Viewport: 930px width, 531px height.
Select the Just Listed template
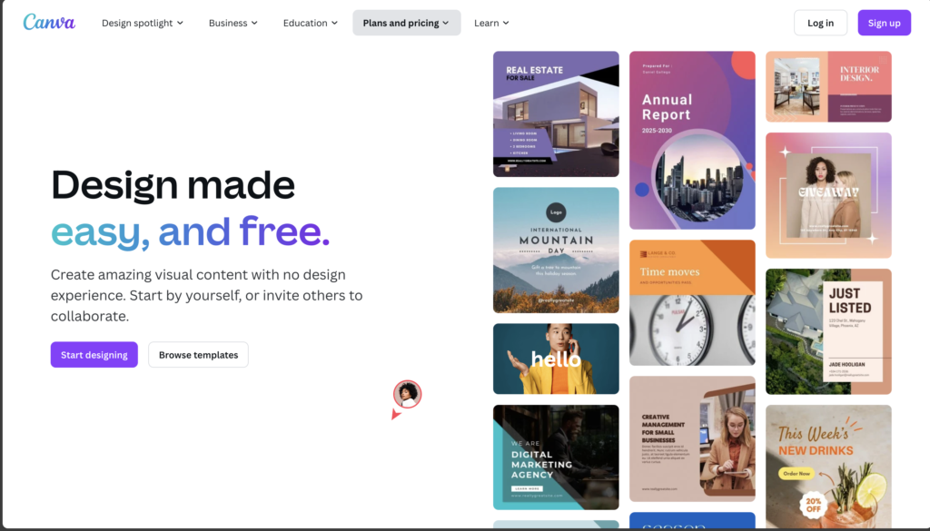tap(828, 332)
